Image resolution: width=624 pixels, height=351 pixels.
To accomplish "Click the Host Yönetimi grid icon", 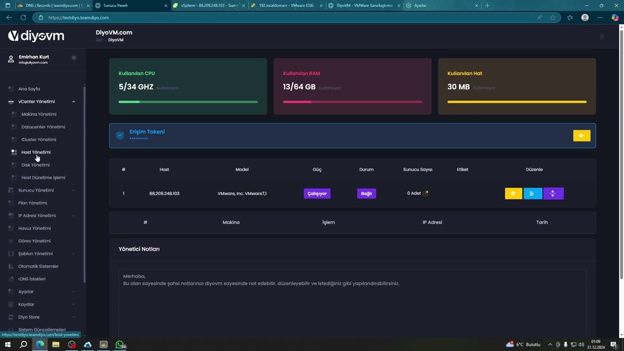I will 14,152.
